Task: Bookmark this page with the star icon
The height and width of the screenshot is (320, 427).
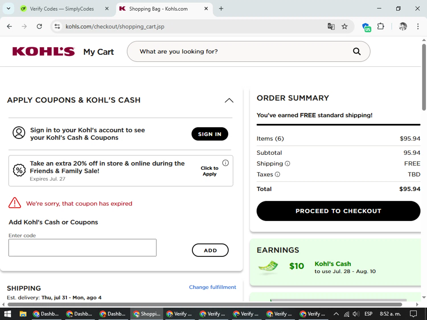Action: coord(345,26)
